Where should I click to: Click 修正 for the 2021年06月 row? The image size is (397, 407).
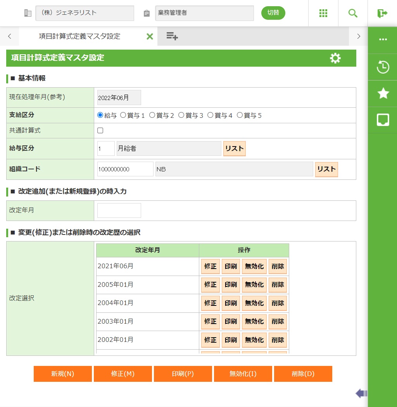[x=210, y=267]
